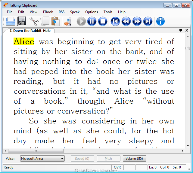Click the Save floppy disk icon
The image size is (193, 173).
click(22, 21)
